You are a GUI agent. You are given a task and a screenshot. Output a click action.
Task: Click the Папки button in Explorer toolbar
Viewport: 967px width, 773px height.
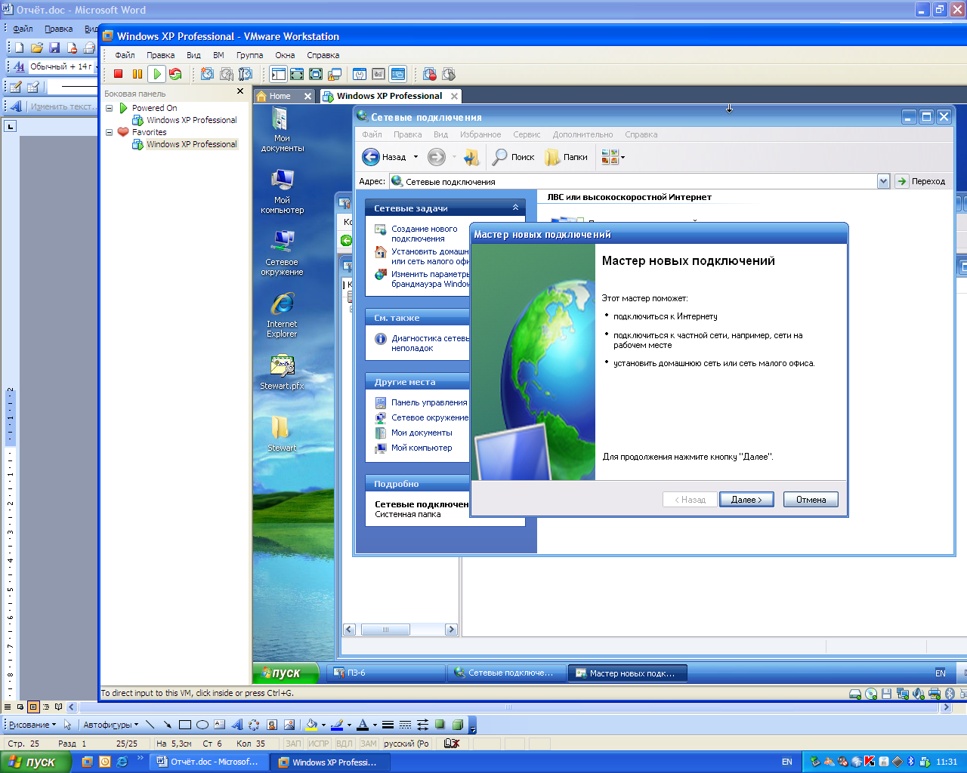coord(566,157)
